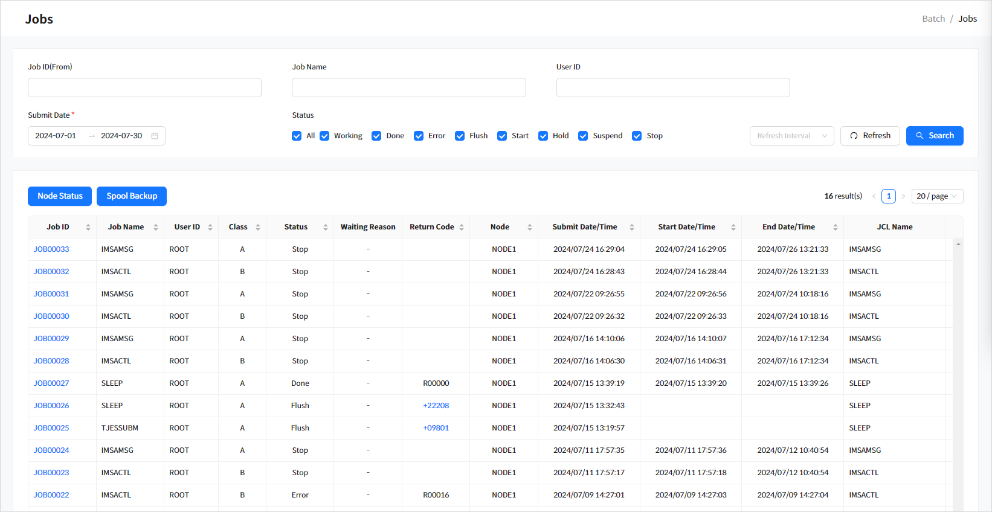
Task: Sort the table by Job ID column
Action: click(88, 227)
